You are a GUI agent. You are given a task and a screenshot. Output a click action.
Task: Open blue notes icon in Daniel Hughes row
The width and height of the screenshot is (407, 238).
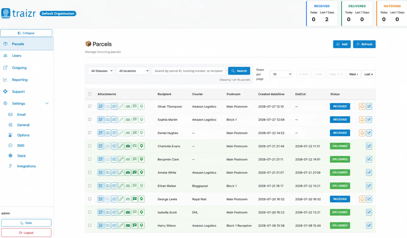point(114,133)
